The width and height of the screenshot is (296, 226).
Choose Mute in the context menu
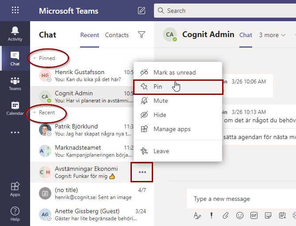point(161,101)
